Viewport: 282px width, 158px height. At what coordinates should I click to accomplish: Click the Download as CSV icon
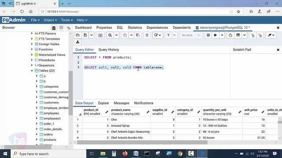tap(78, 42)
